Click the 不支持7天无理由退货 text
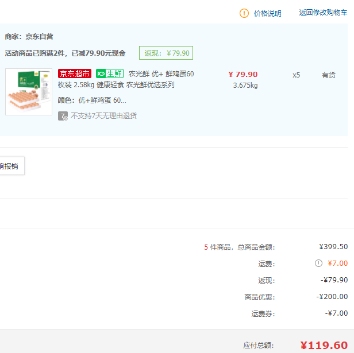354x353 pixels. click(x=103, y=116)
